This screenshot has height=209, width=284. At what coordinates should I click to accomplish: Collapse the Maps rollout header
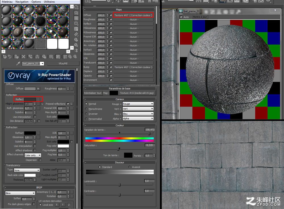pos(119,9)
